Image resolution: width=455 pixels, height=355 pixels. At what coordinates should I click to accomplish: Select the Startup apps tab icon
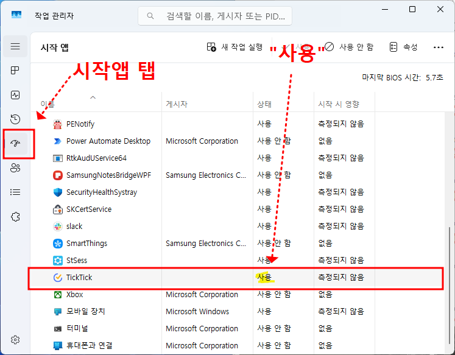(x=15, y=143)
